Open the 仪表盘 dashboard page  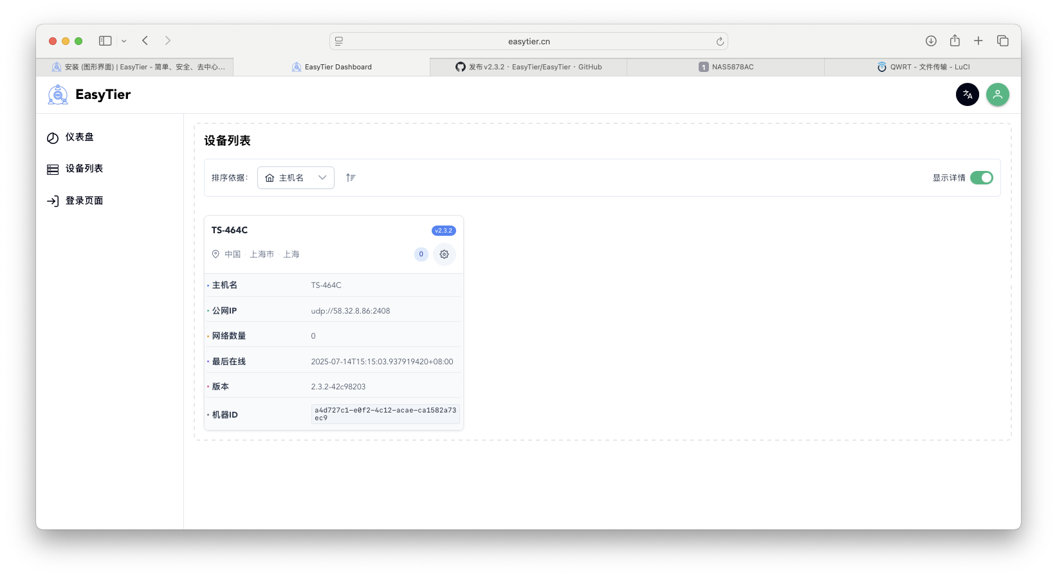pyautogui.click(x=79, y=138)
